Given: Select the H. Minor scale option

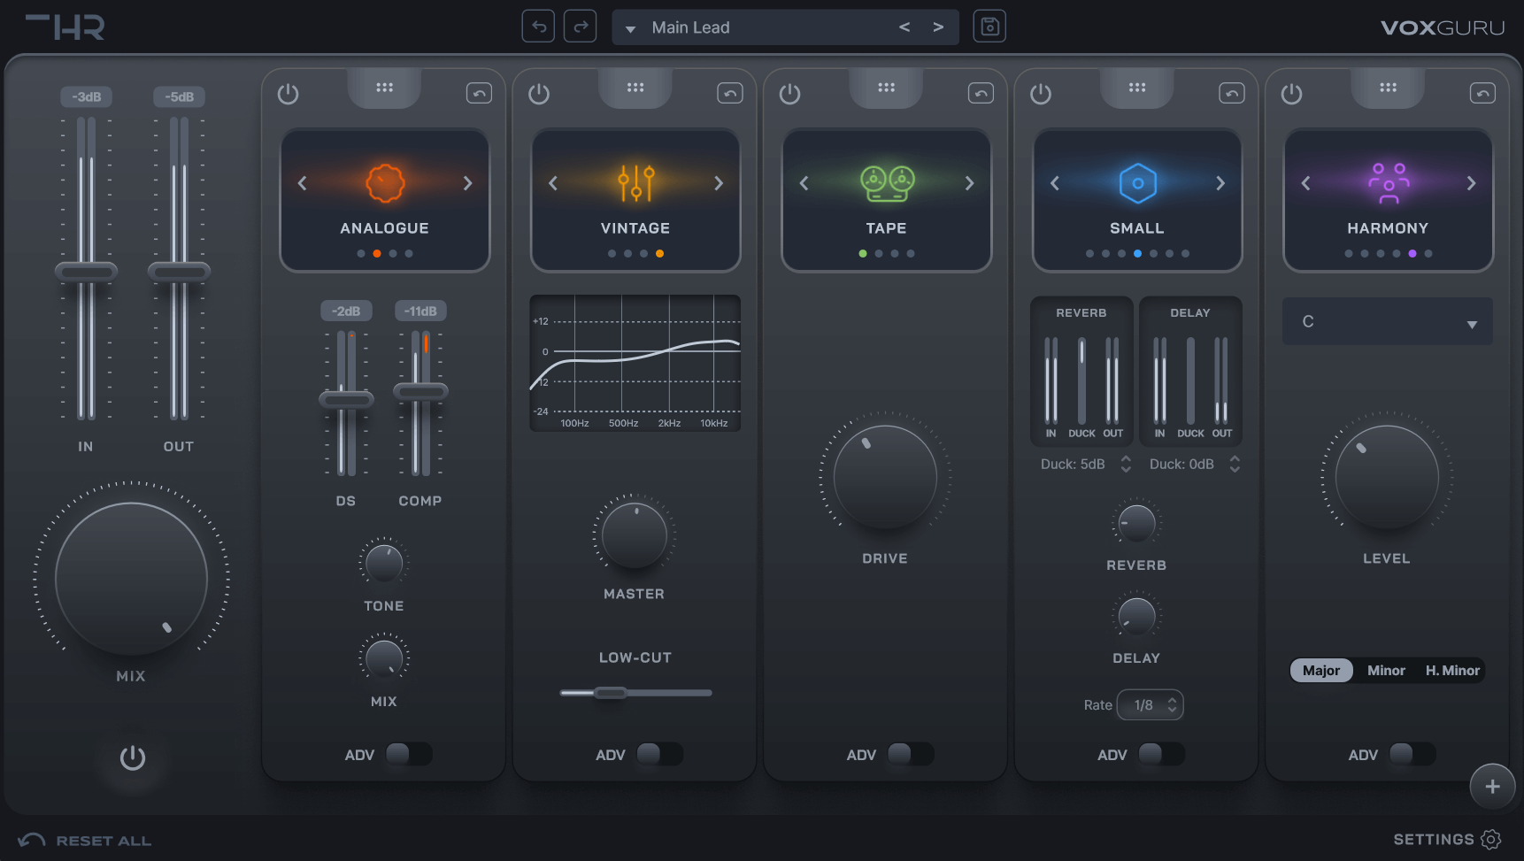Looking at the screenshot, I should click(x=1451, y=671).
